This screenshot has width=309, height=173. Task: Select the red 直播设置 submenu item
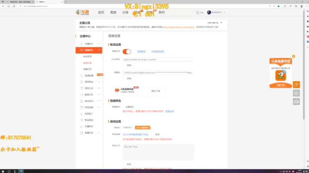click(87, 63)
